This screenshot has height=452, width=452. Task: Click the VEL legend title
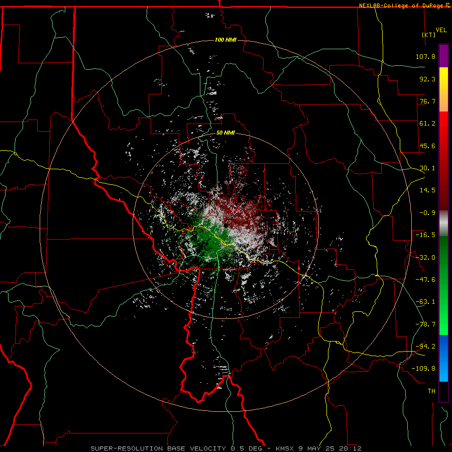pyautogui.click(x=441, y=30)
